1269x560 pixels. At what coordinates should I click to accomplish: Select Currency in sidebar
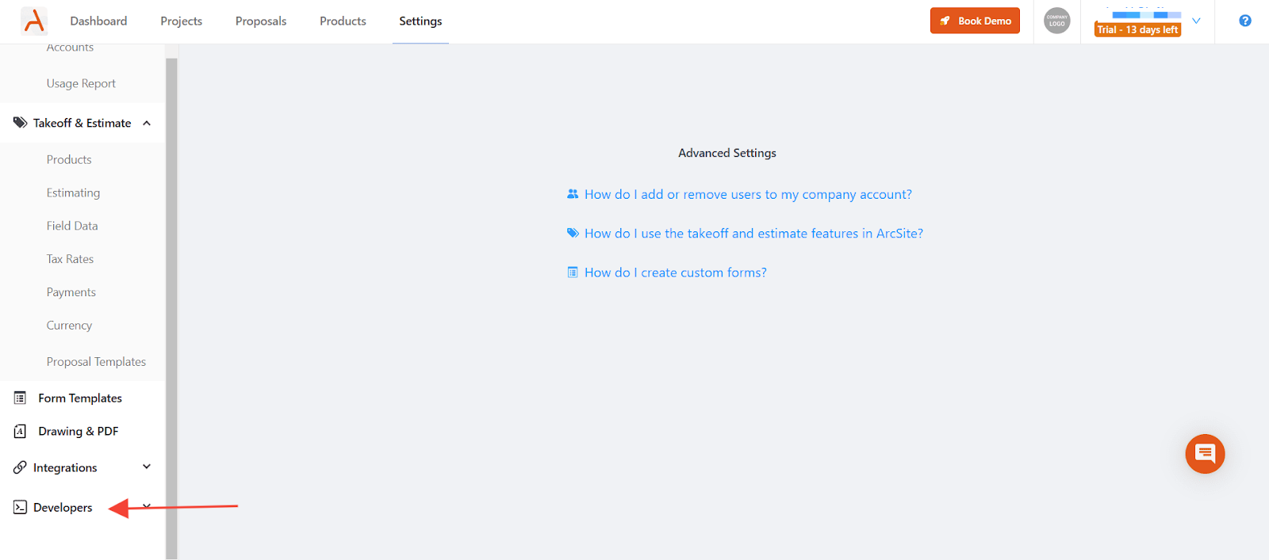point(69,326)
